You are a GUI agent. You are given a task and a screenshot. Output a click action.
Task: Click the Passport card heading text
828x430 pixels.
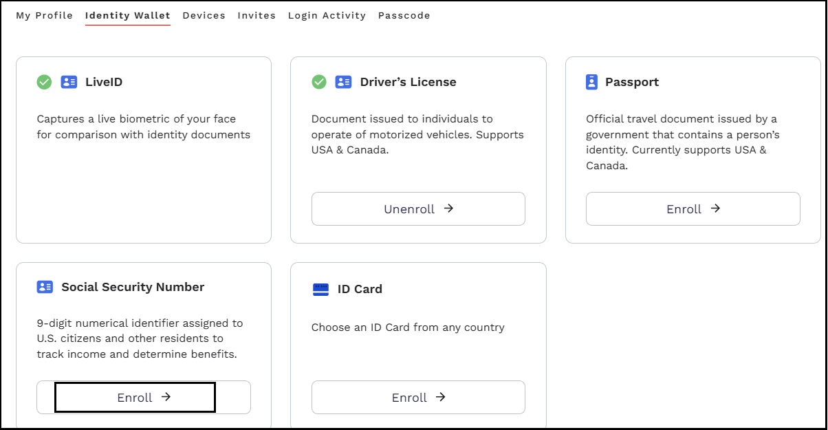click(631, 82)
